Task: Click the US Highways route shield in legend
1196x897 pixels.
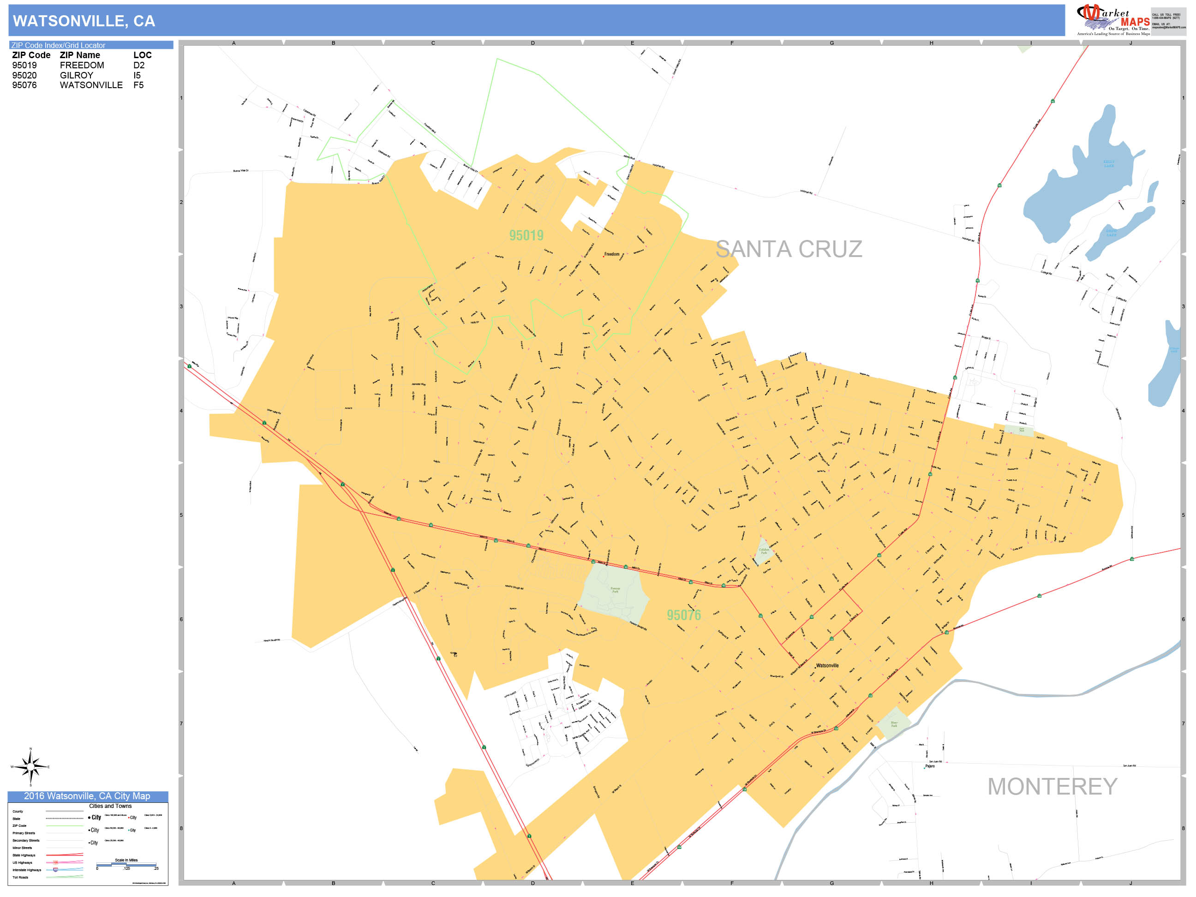Action: pos(56,863)
